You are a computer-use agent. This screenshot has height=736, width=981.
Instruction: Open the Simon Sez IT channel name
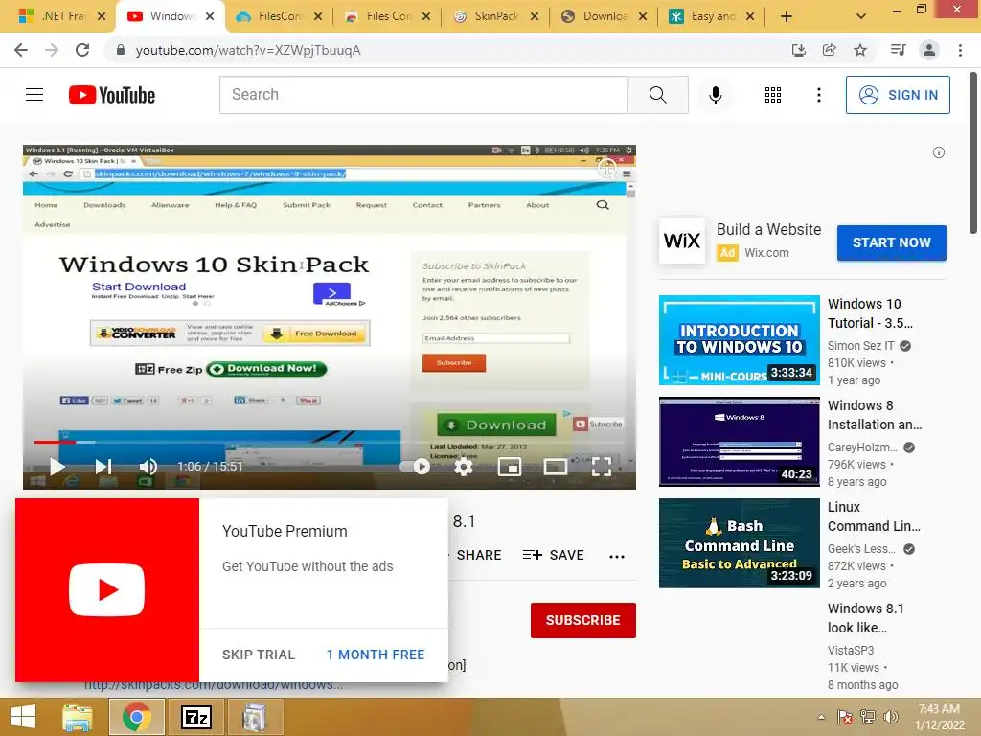point(861,345)
